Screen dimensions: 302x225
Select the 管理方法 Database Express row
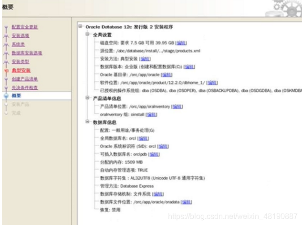click(x=127, y=186)
